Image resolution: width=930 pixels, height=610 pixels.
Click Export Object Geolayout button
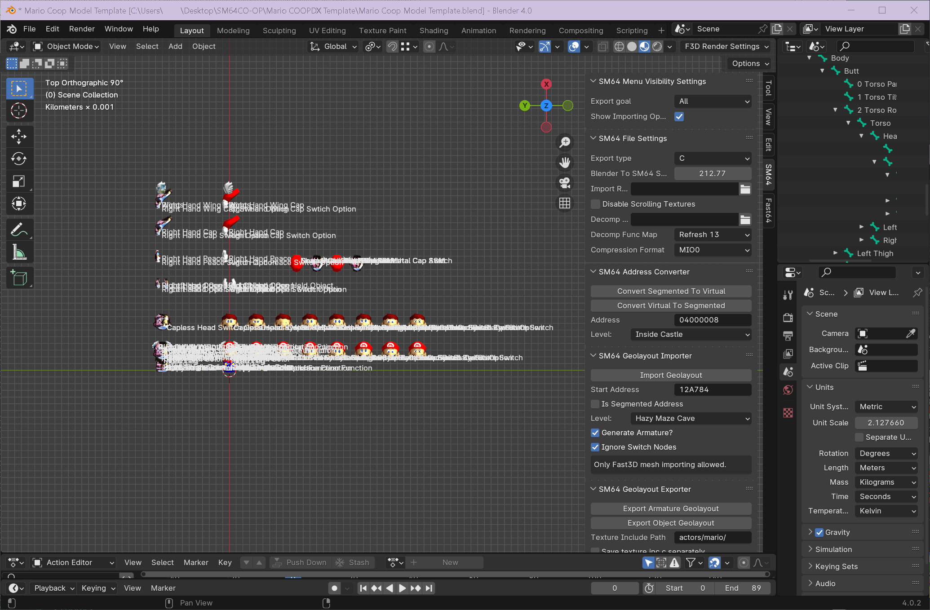coord(671,523)
